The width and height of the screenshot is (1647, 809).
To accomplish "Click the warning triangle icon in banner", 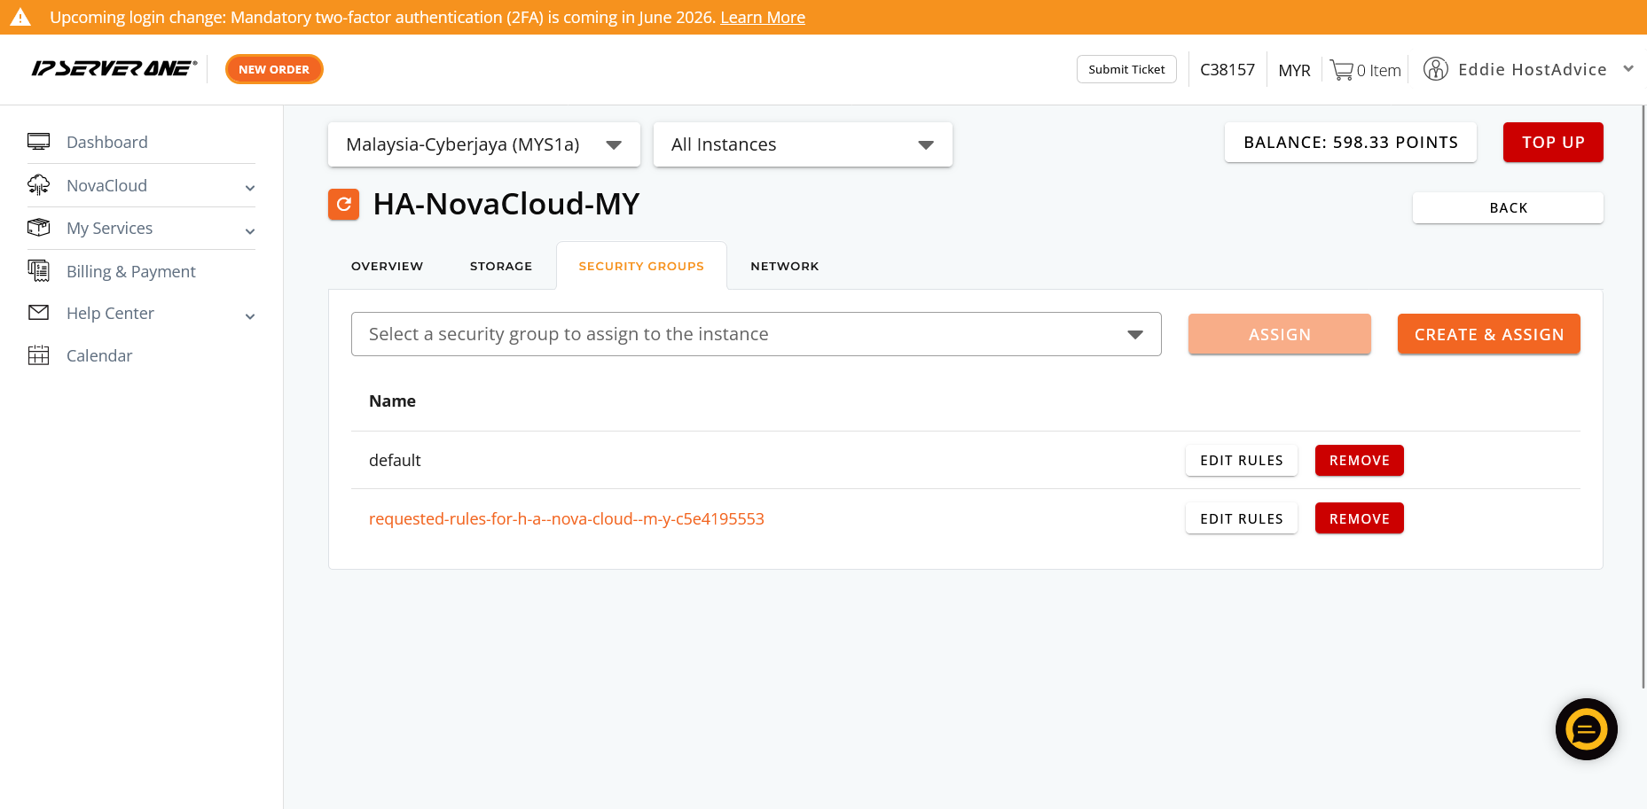I will [x=20, y=17].
